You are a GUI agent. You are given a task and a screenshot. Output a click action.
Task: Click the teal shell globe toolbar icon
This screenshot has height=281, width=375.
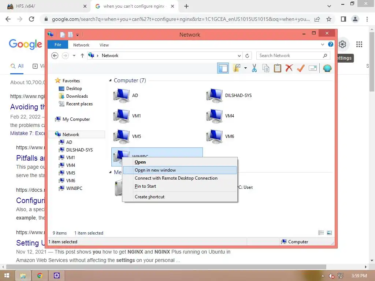(327, 68)
